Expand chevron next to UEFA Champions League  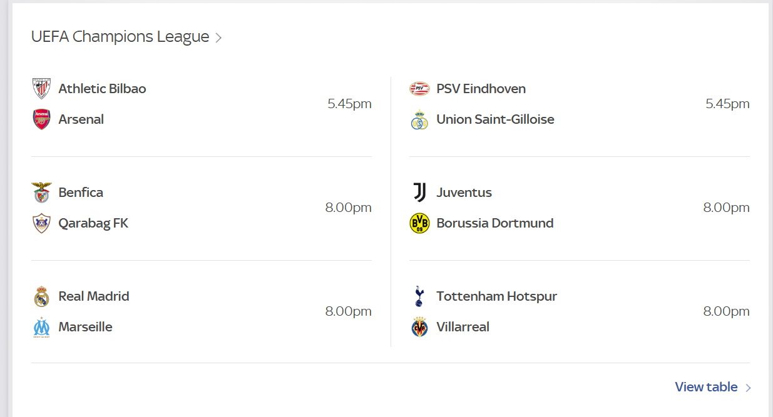pyautogui.click(x=218, y=38)
